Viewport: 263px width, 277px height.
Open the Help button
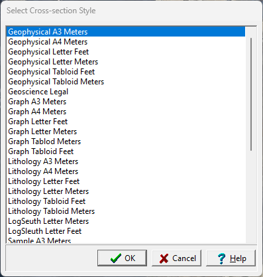pos(231,258)
